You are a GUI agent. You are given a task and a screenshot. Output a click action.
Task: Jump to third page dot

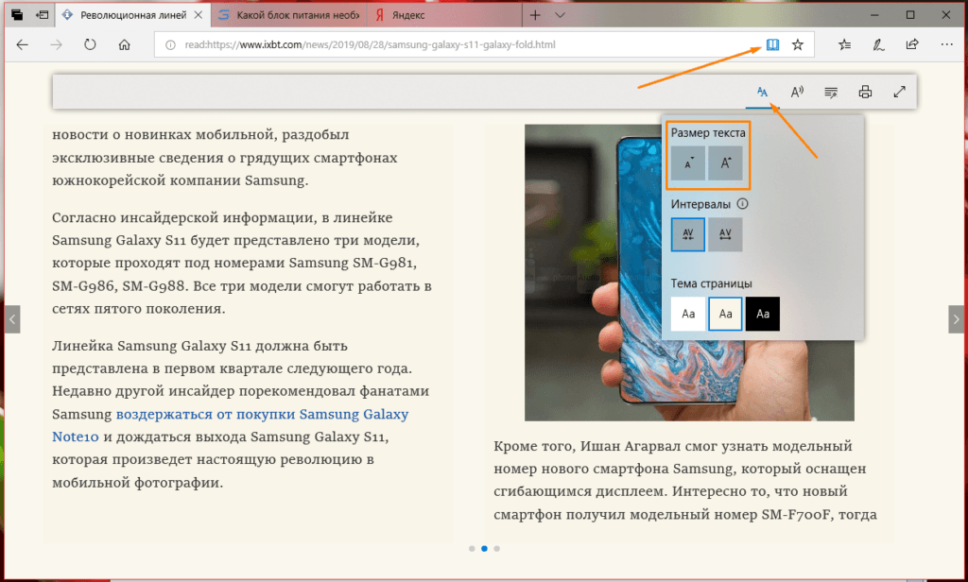pyautogui.click(x=497, y=548)
